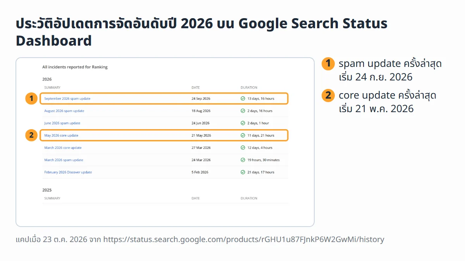The image size is (465, 261).
Task: Click green check icon beside 12 days, 4 hours
Action: click(x=243, y=148)
